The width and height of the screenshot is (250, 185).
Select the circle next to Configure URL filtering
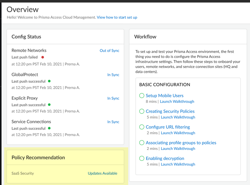142,127
